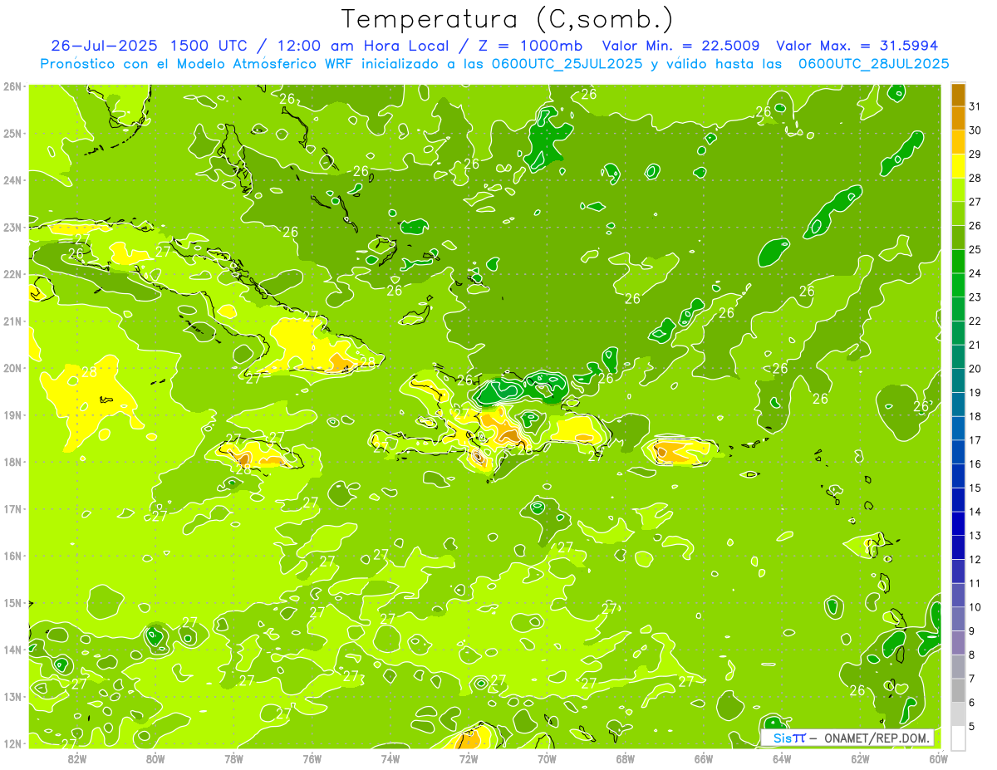Click the '15N' latitude axis label
Screen dimensions: 997x770
[12, 603]
